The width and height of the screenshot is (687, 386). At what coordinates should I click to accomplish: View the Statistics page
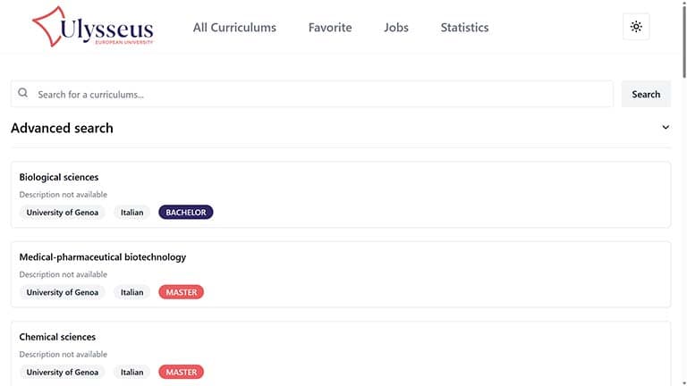(x=464, y=28)
